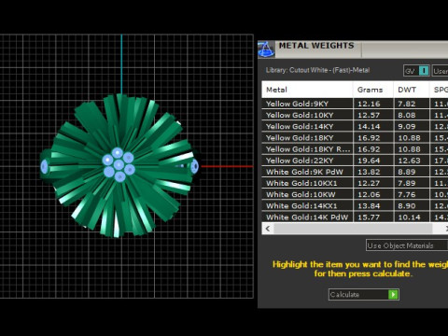
Task: Select the Yellow Gold:18KY row
Action: 355,138
